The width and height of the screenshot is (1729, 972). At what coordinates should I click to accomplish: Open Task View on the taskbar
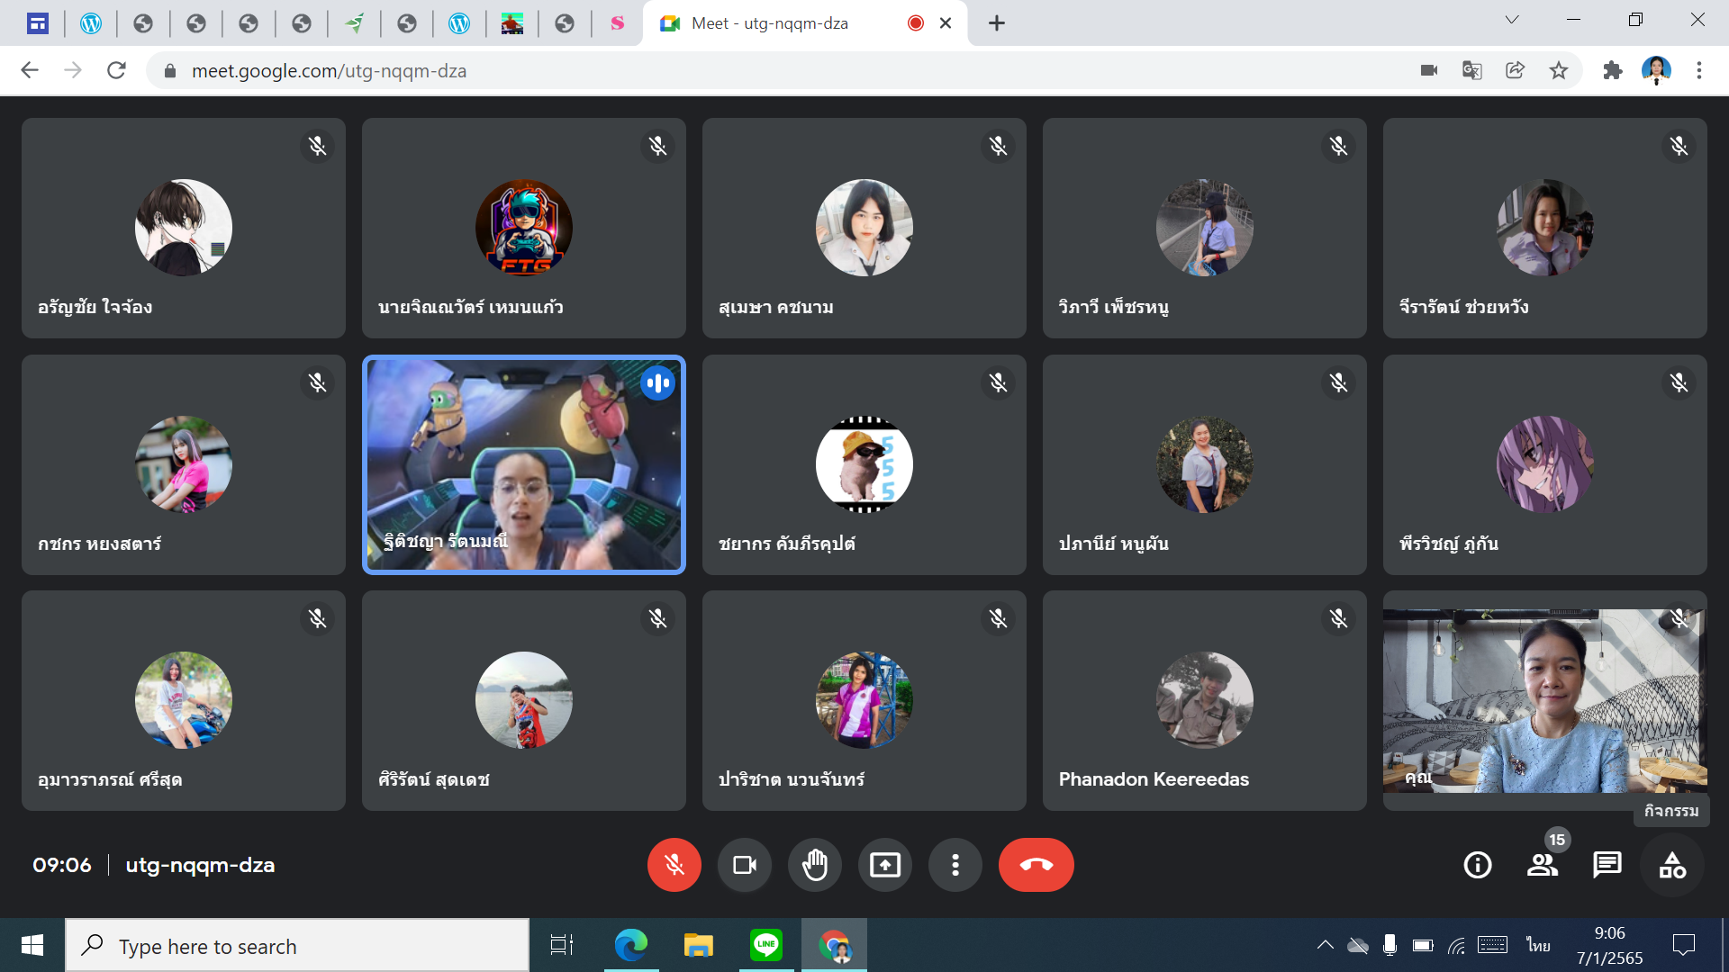[561, 945]
